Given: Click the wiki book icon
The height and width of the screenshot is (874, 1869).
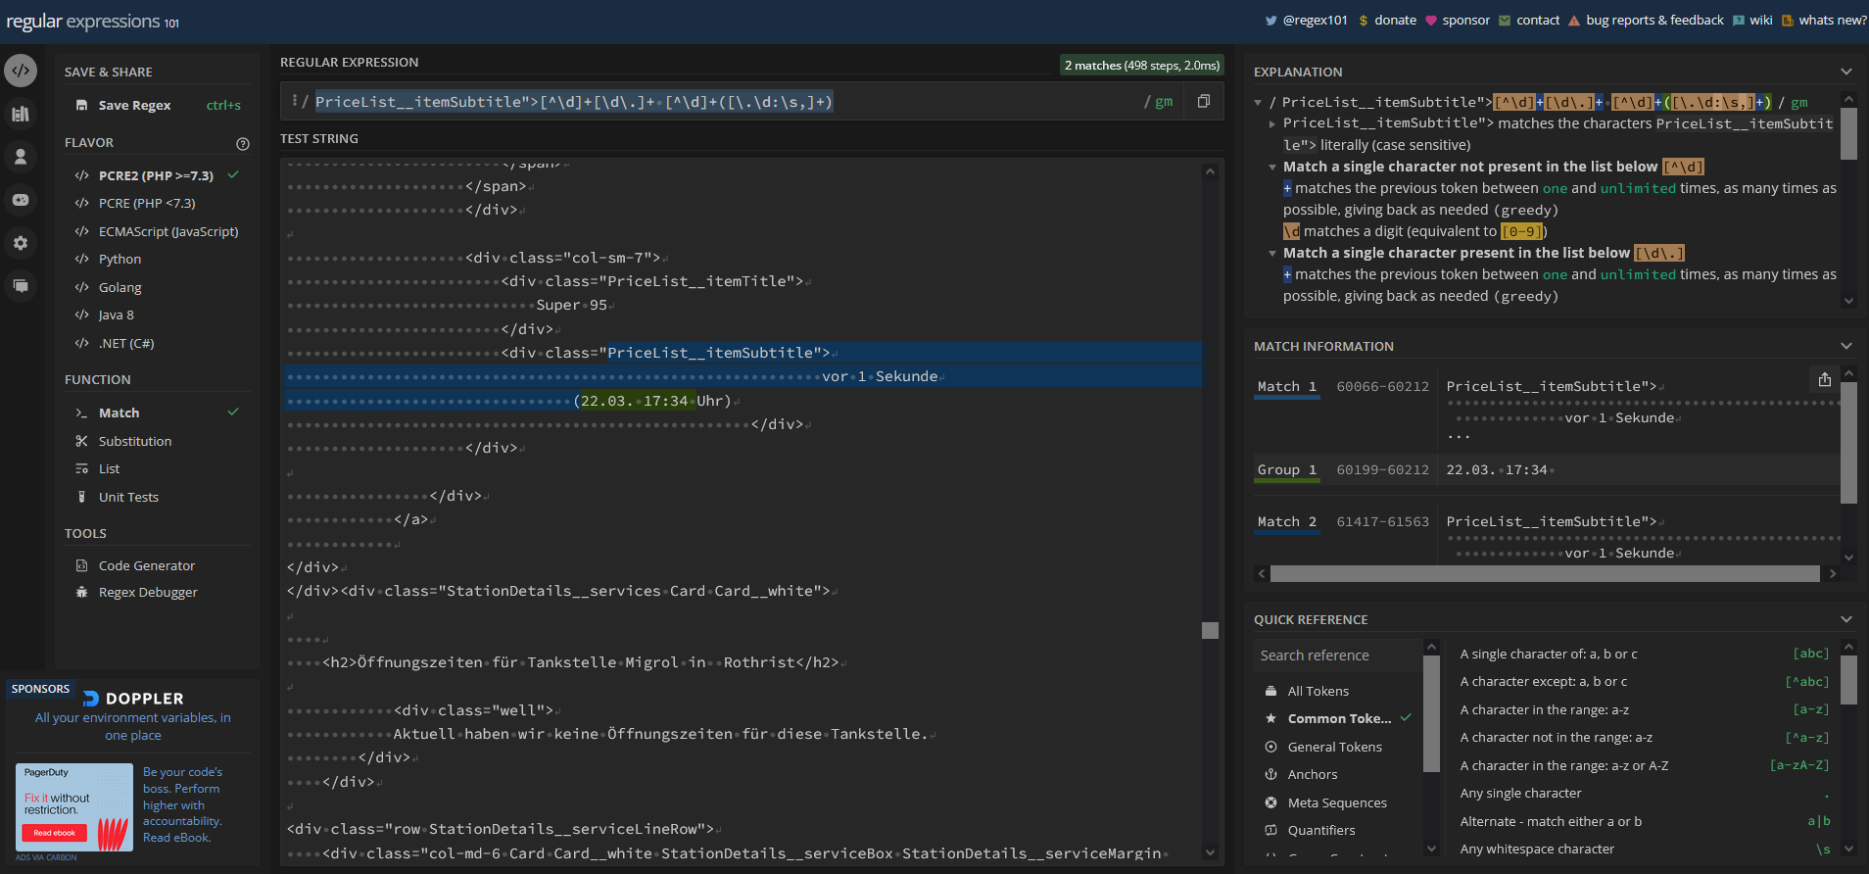Looking at the screenshot, I should pos(1739,21).
